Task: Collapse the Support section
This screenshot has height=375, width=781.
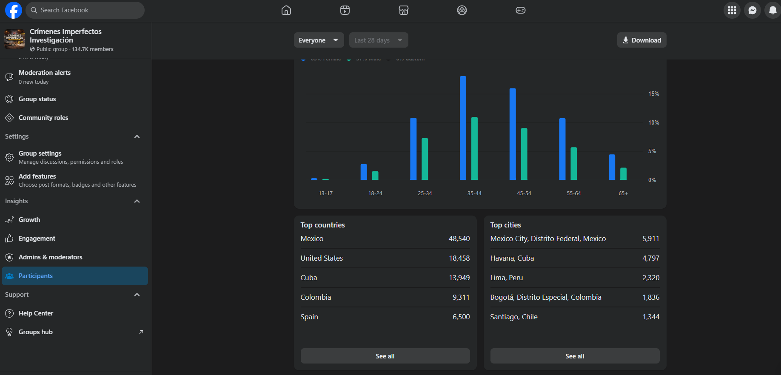Action: (x=137, y=295)
